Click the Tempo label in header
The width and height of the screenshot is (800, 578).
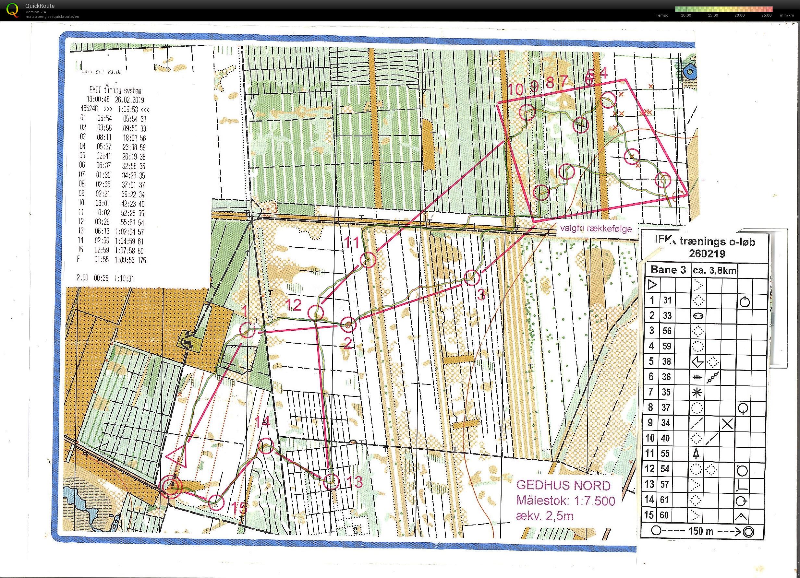(x=662, y=16)
